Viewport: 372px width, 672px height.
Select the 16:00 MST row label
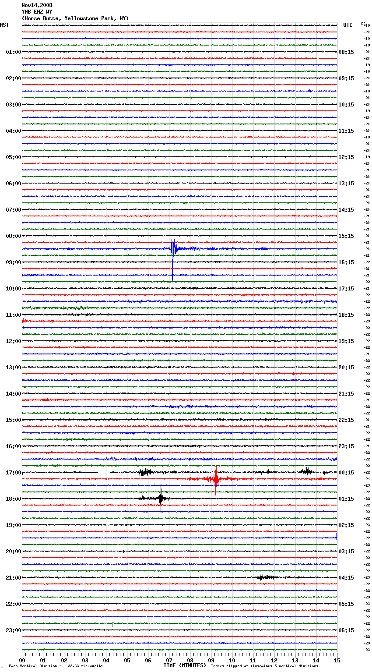tap(13, 446)
